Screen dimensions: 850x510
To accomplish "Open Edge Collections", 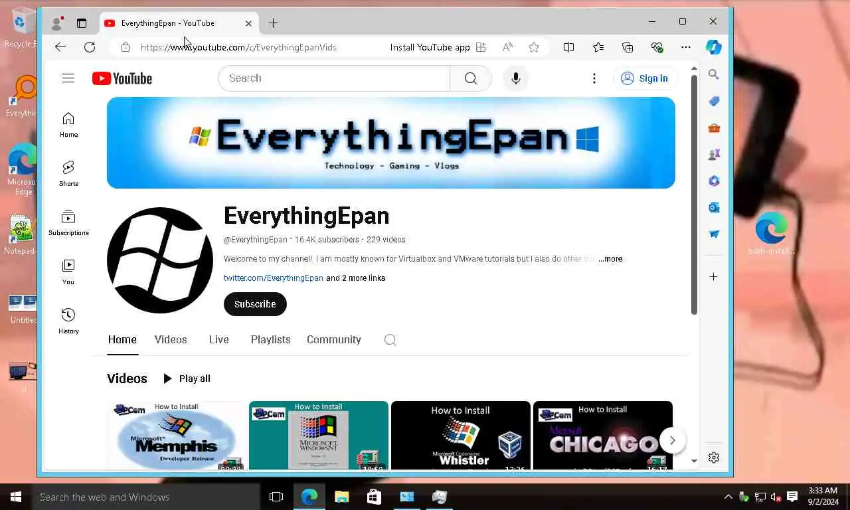I will point(628,47).
